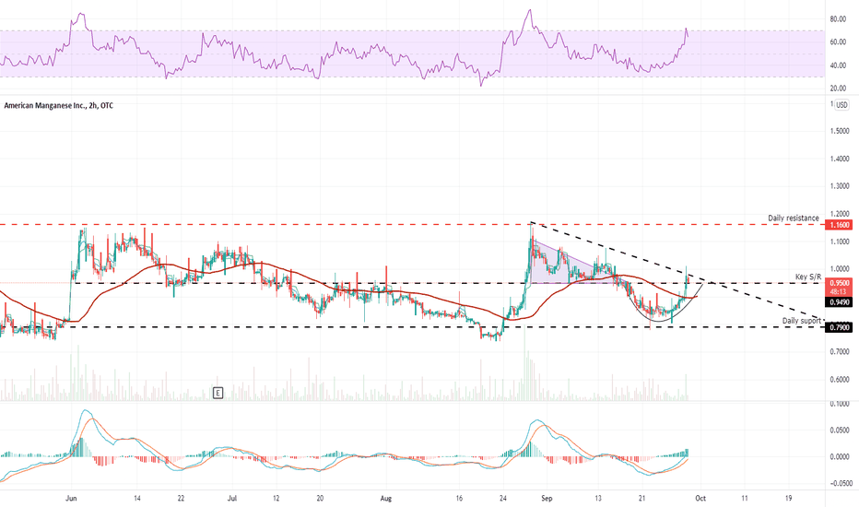Image resolution: width=859 pixels, height=507 pixels.
Task: Click the 1.0000 price axis value
Action: 840,269
